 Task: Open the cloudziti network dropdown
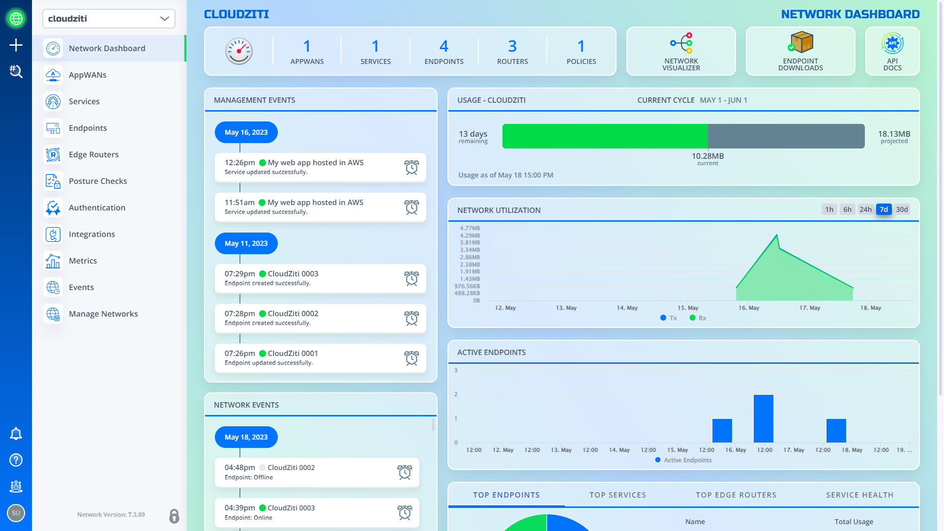coord(109,19)
